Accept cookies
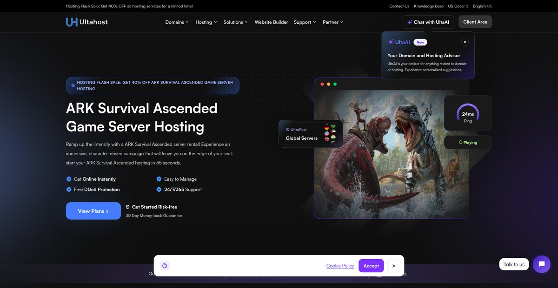Screen dimensions: 558x288 (371, 266)
